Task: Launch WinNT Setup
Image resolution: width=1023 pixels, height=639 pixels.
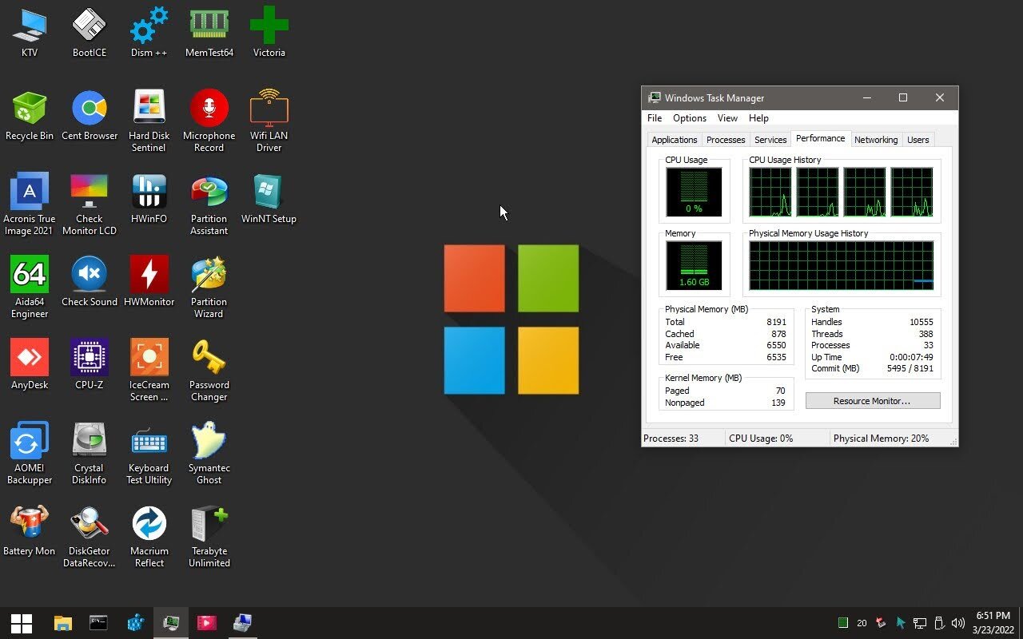Action: pyautogui.click(x=269, y=199)
